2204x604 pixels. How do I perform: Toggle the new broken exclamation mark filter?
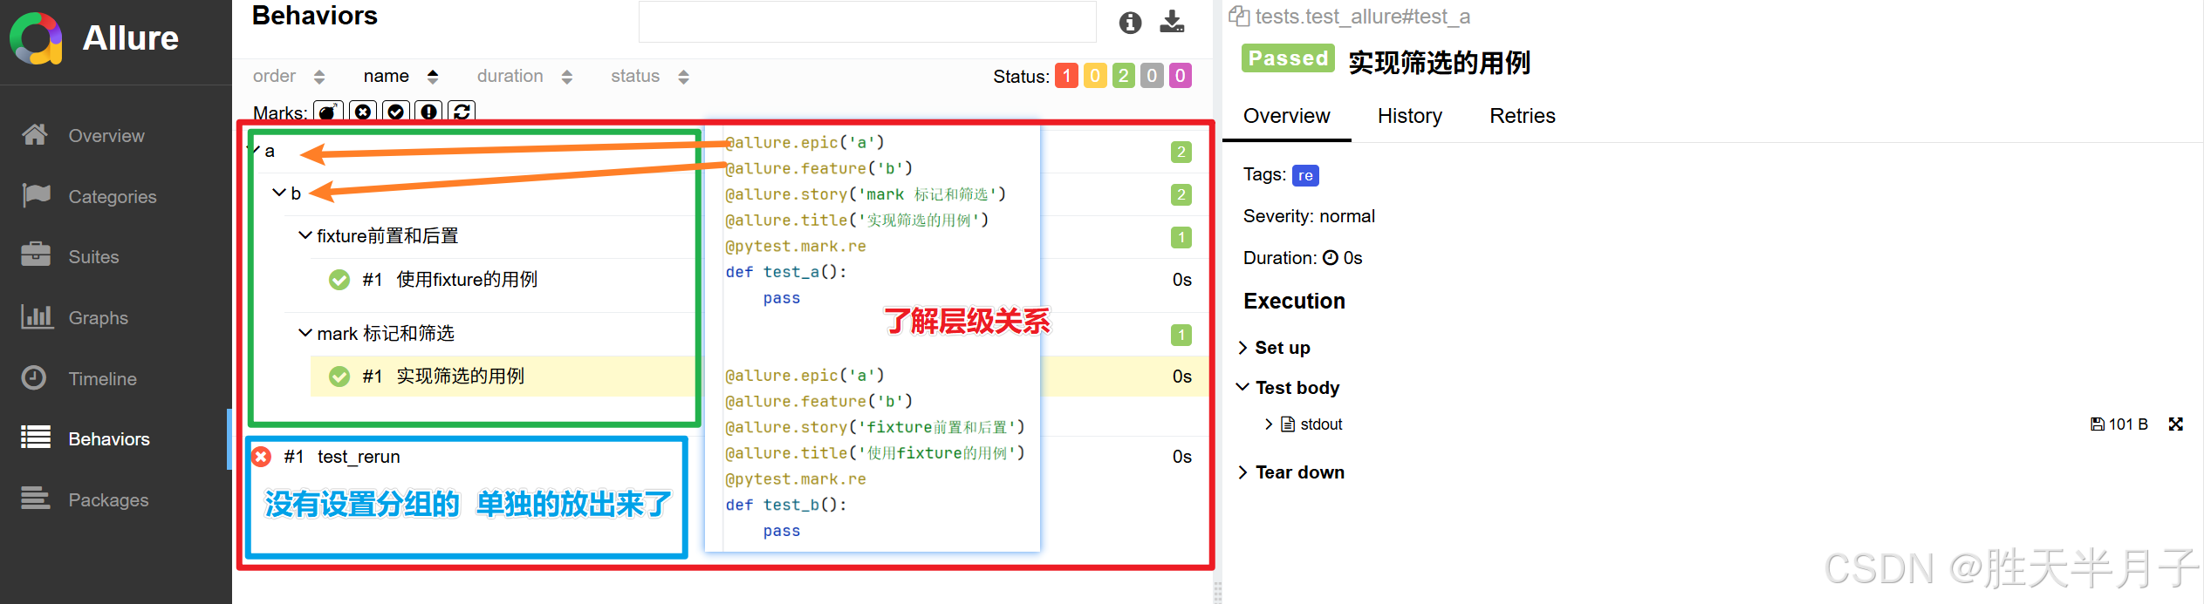click(x=428, y=112)
